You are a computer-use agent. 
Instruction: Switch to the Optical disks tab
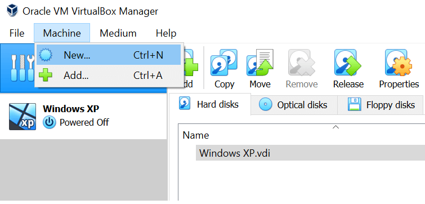(294, 105)
